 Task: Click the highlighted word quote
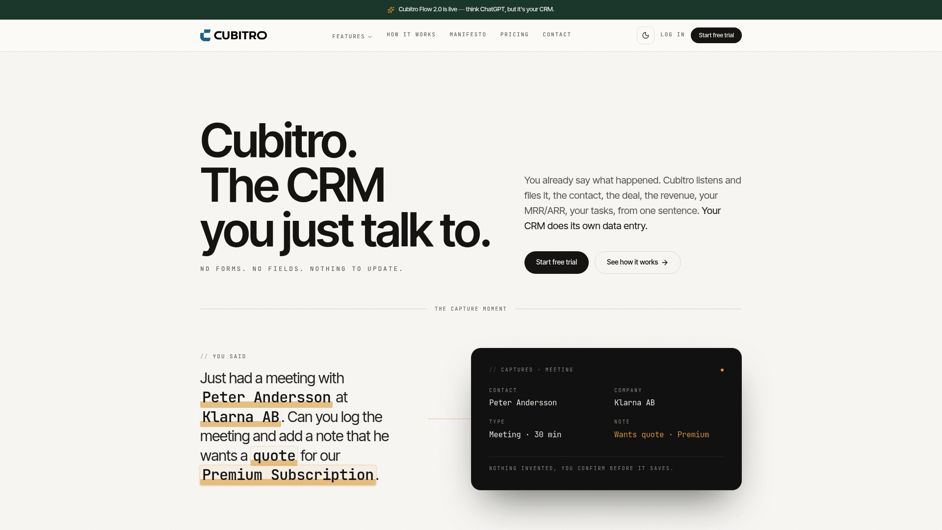pos(274,456)
